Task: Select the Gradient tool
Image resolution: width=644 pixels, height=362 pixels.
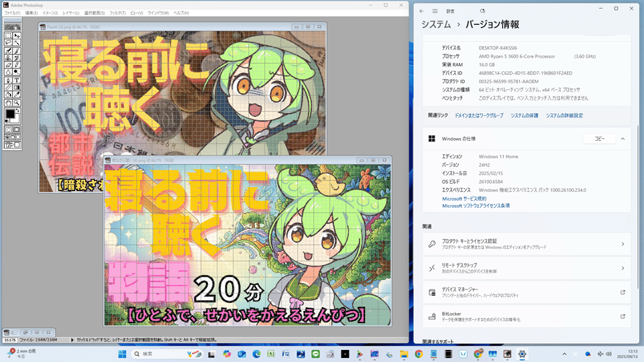Action: click(x=17, y=87)
